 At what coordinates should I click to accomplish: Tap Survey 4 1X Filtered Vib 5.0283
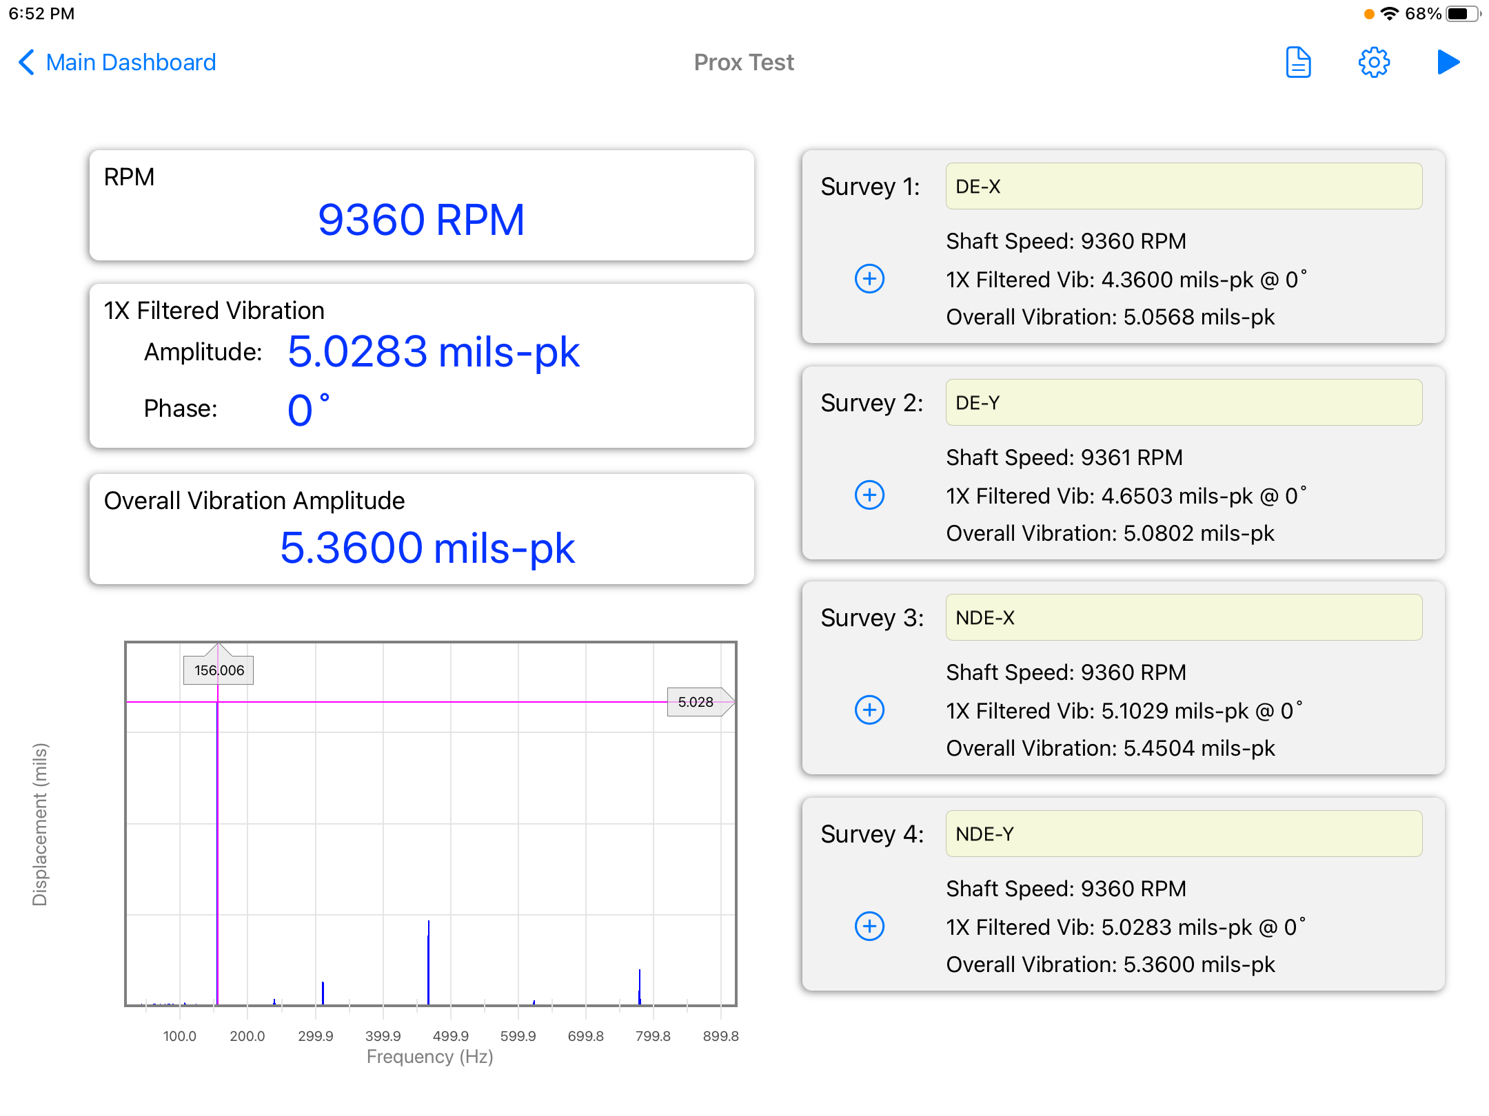point(1125,927)
